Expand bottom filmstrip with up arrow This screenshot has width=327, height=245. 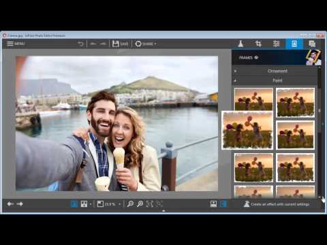tap(163, 211)
